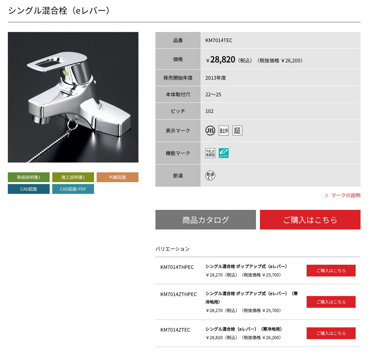This screenshot has width=369, height=361.
Task: Click ご購入はこちら for KM7014ZTEC
Action: 331,333
